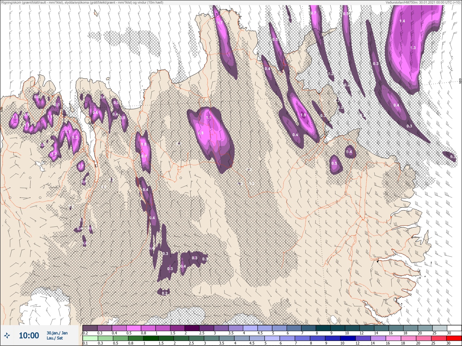Viewport: 462px width, 346px height.
Task: Pick the upper-scale swatch between 0.2 and 0.3
Action: pyautogui.click(x=90, y=328)
